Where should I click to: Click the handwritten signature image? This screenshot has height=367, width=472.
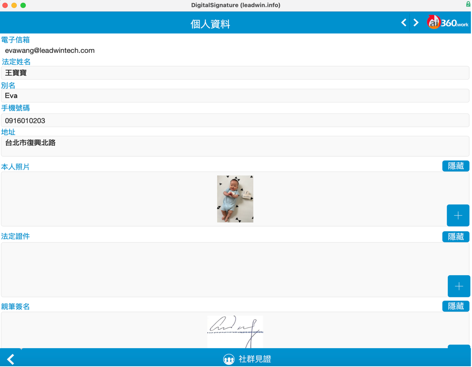tap(235, 331)
